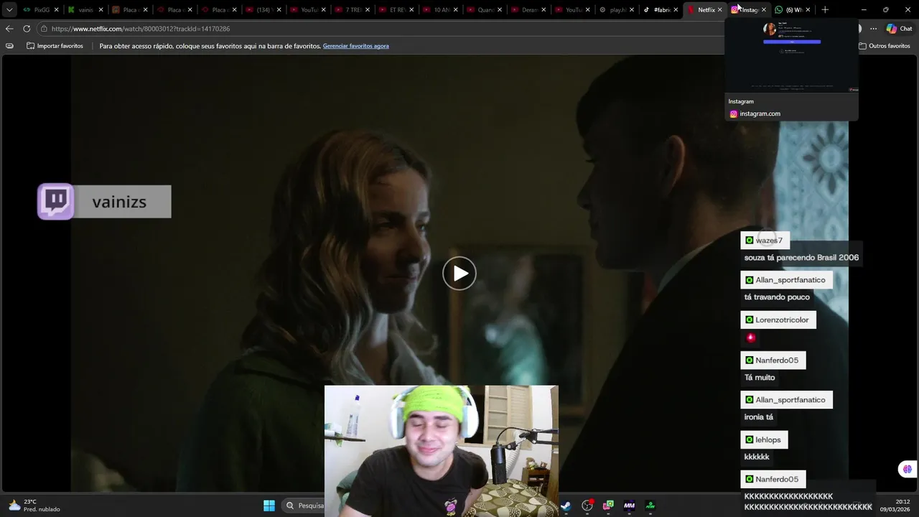This screenshot has width=919, height=517.
Task: Open the weather widget showing 23°C
Action: pyautogui.click(x=34, y=506)
